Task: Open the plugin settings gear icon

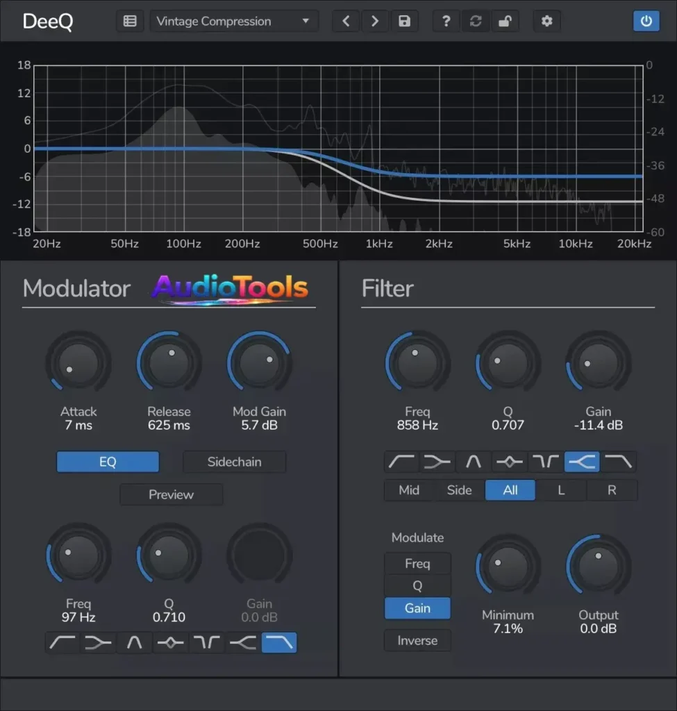Action: (546, 21)
